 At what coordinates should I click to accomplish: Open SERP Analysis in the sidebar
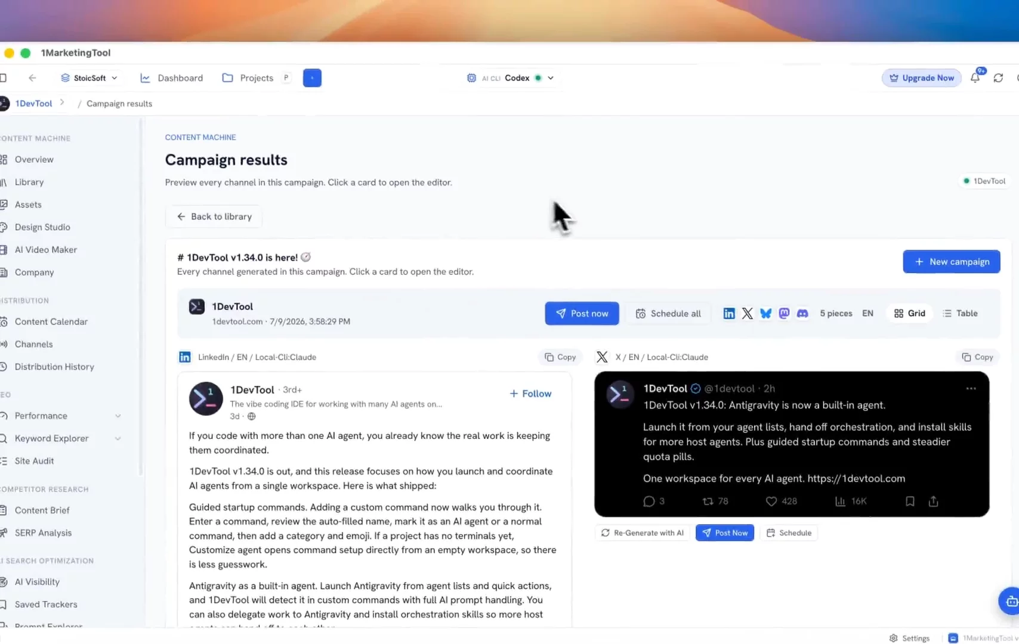click(43, 533)
